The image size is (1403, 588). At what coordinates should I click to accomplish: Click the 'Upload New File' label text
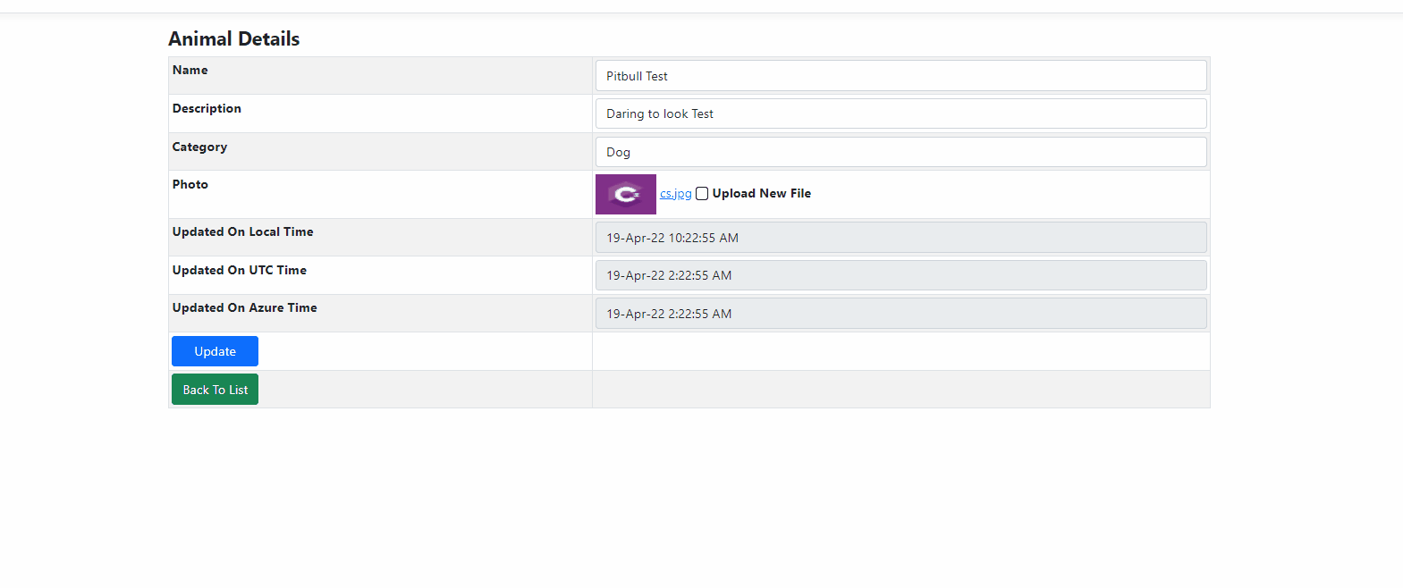pyautogui.click(x=762, y=193)
